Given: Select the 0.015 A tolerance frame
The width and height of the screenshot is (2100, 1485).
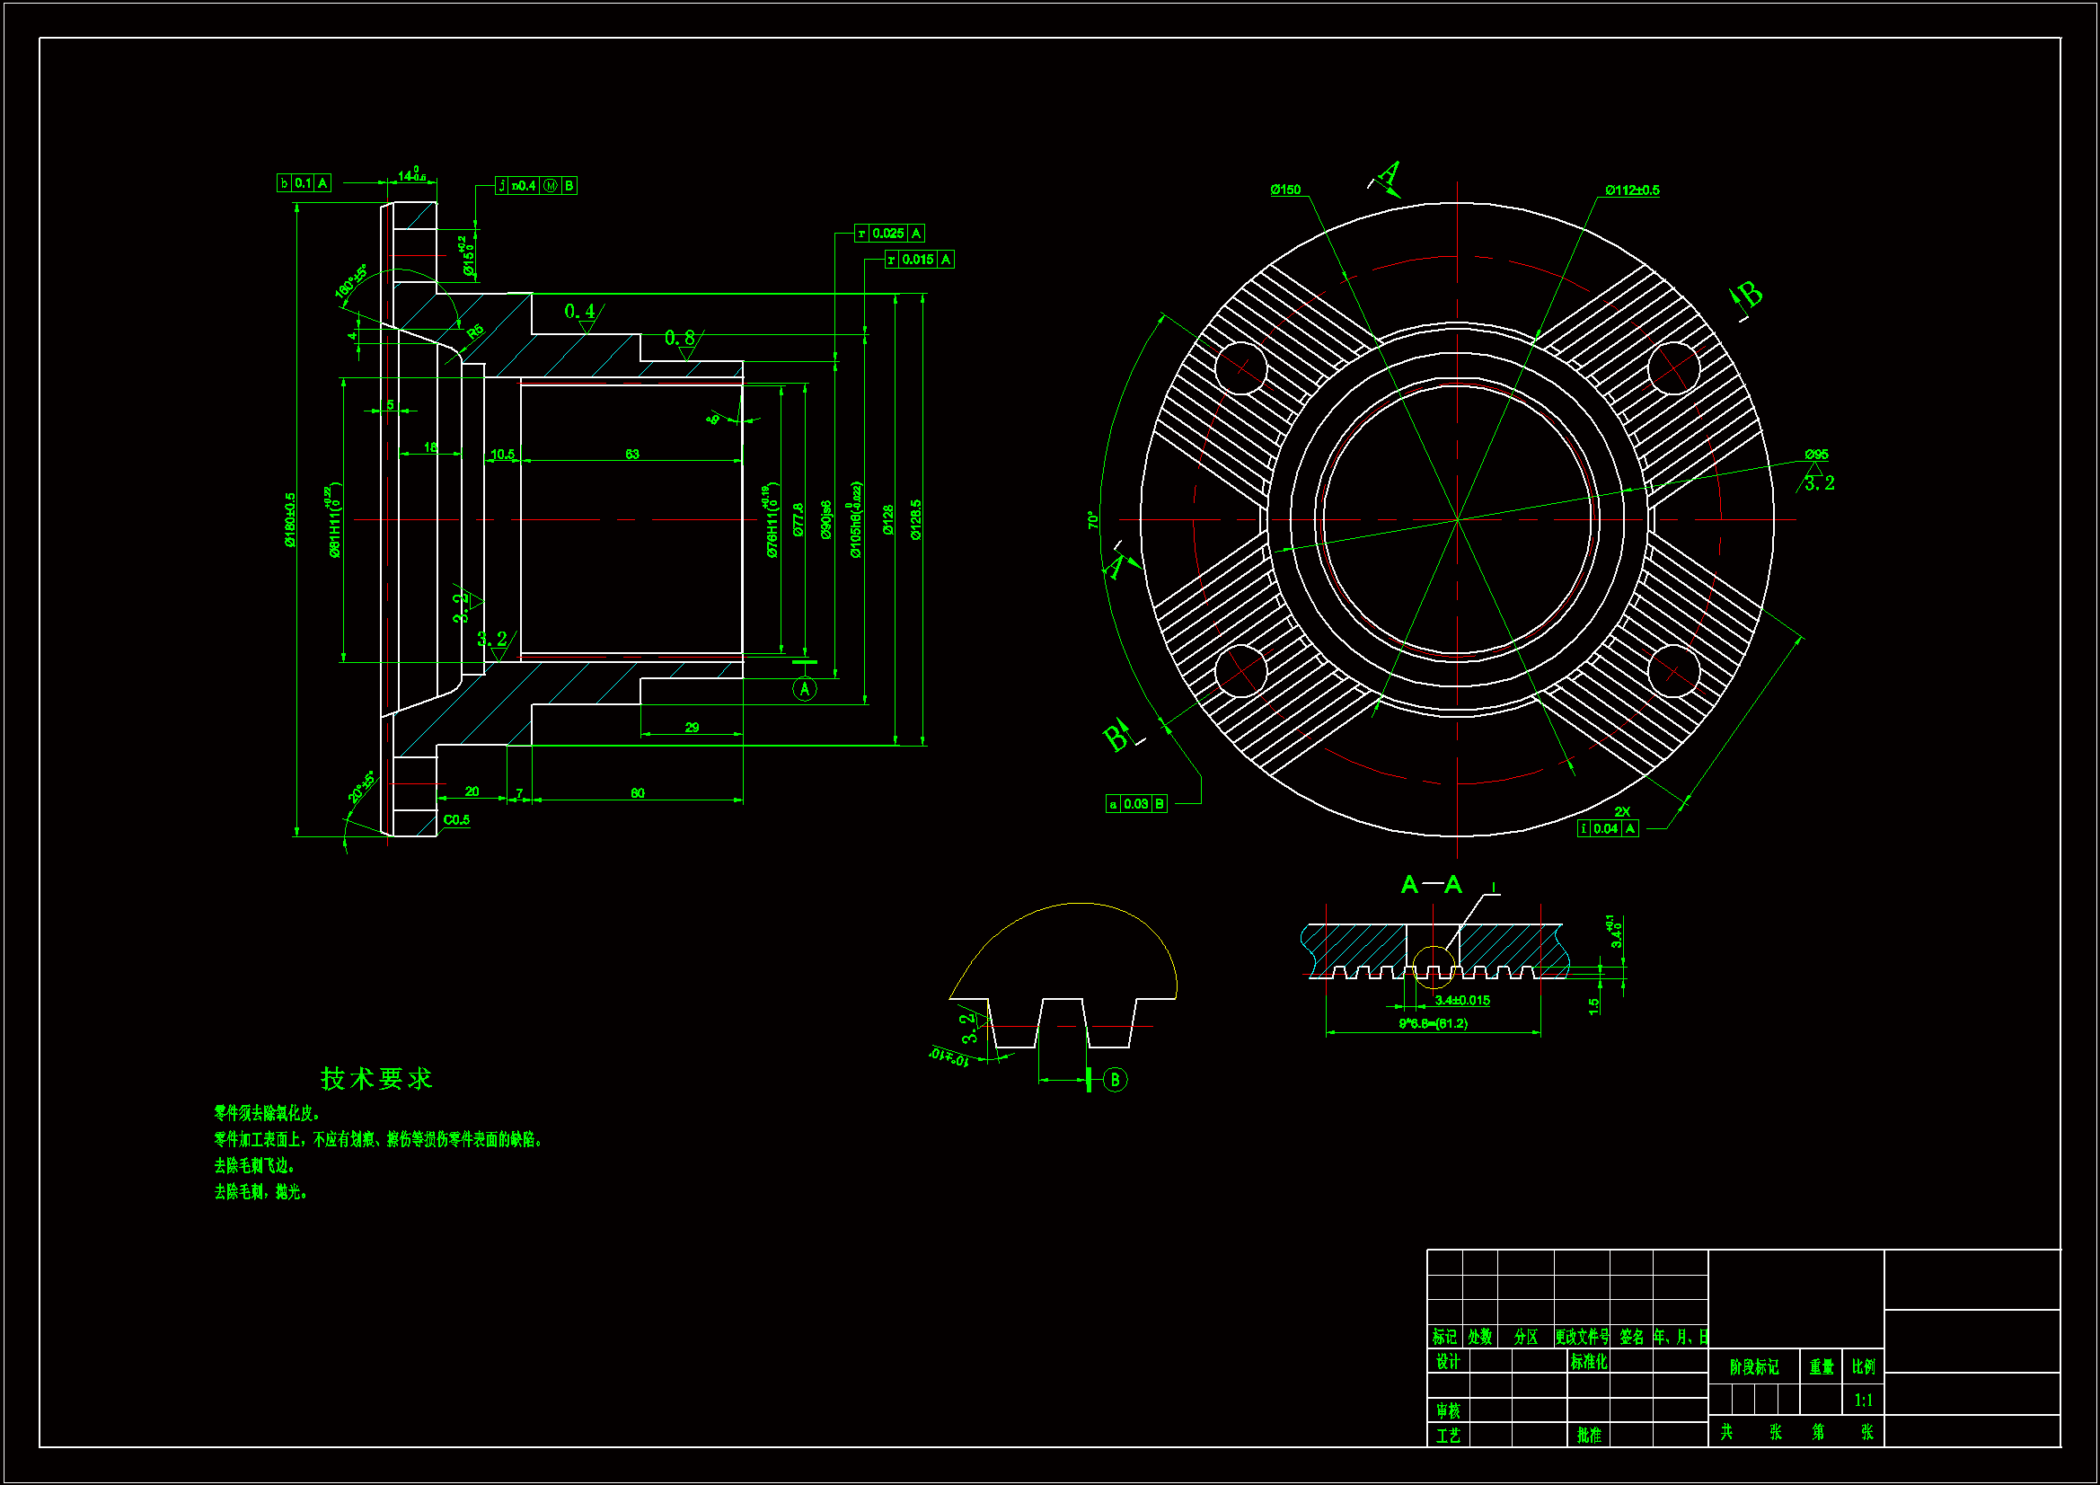Looking at the screenshot, I should (x=918, y=260).
